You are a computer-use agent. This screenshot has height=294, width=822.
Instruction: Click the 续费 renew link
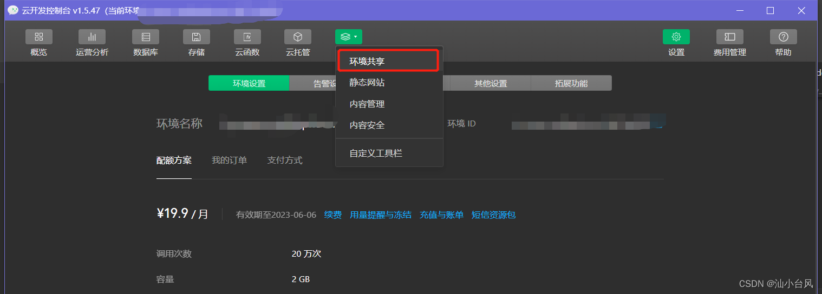[333, 215]
